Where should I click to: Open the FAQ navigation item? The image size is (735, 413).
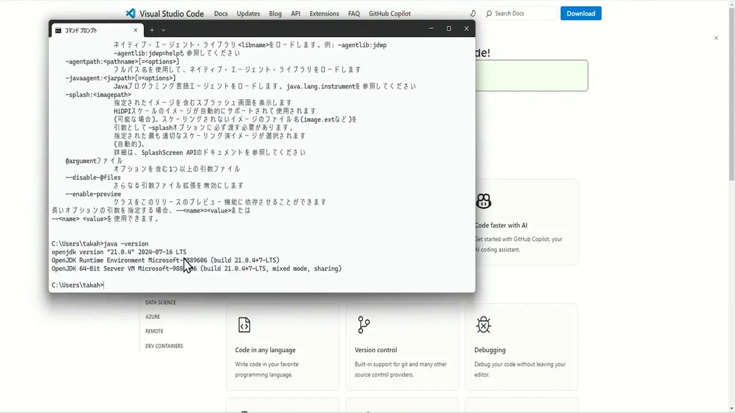pyautogui.click(x=354, y=13)
